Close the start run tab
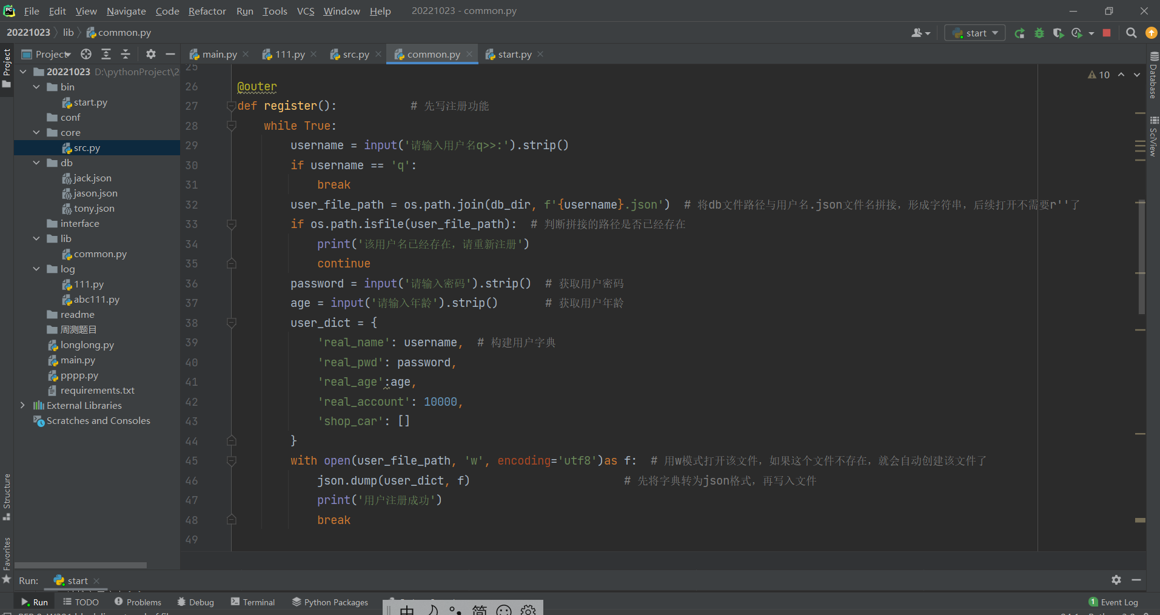 [x=96, y=580]
